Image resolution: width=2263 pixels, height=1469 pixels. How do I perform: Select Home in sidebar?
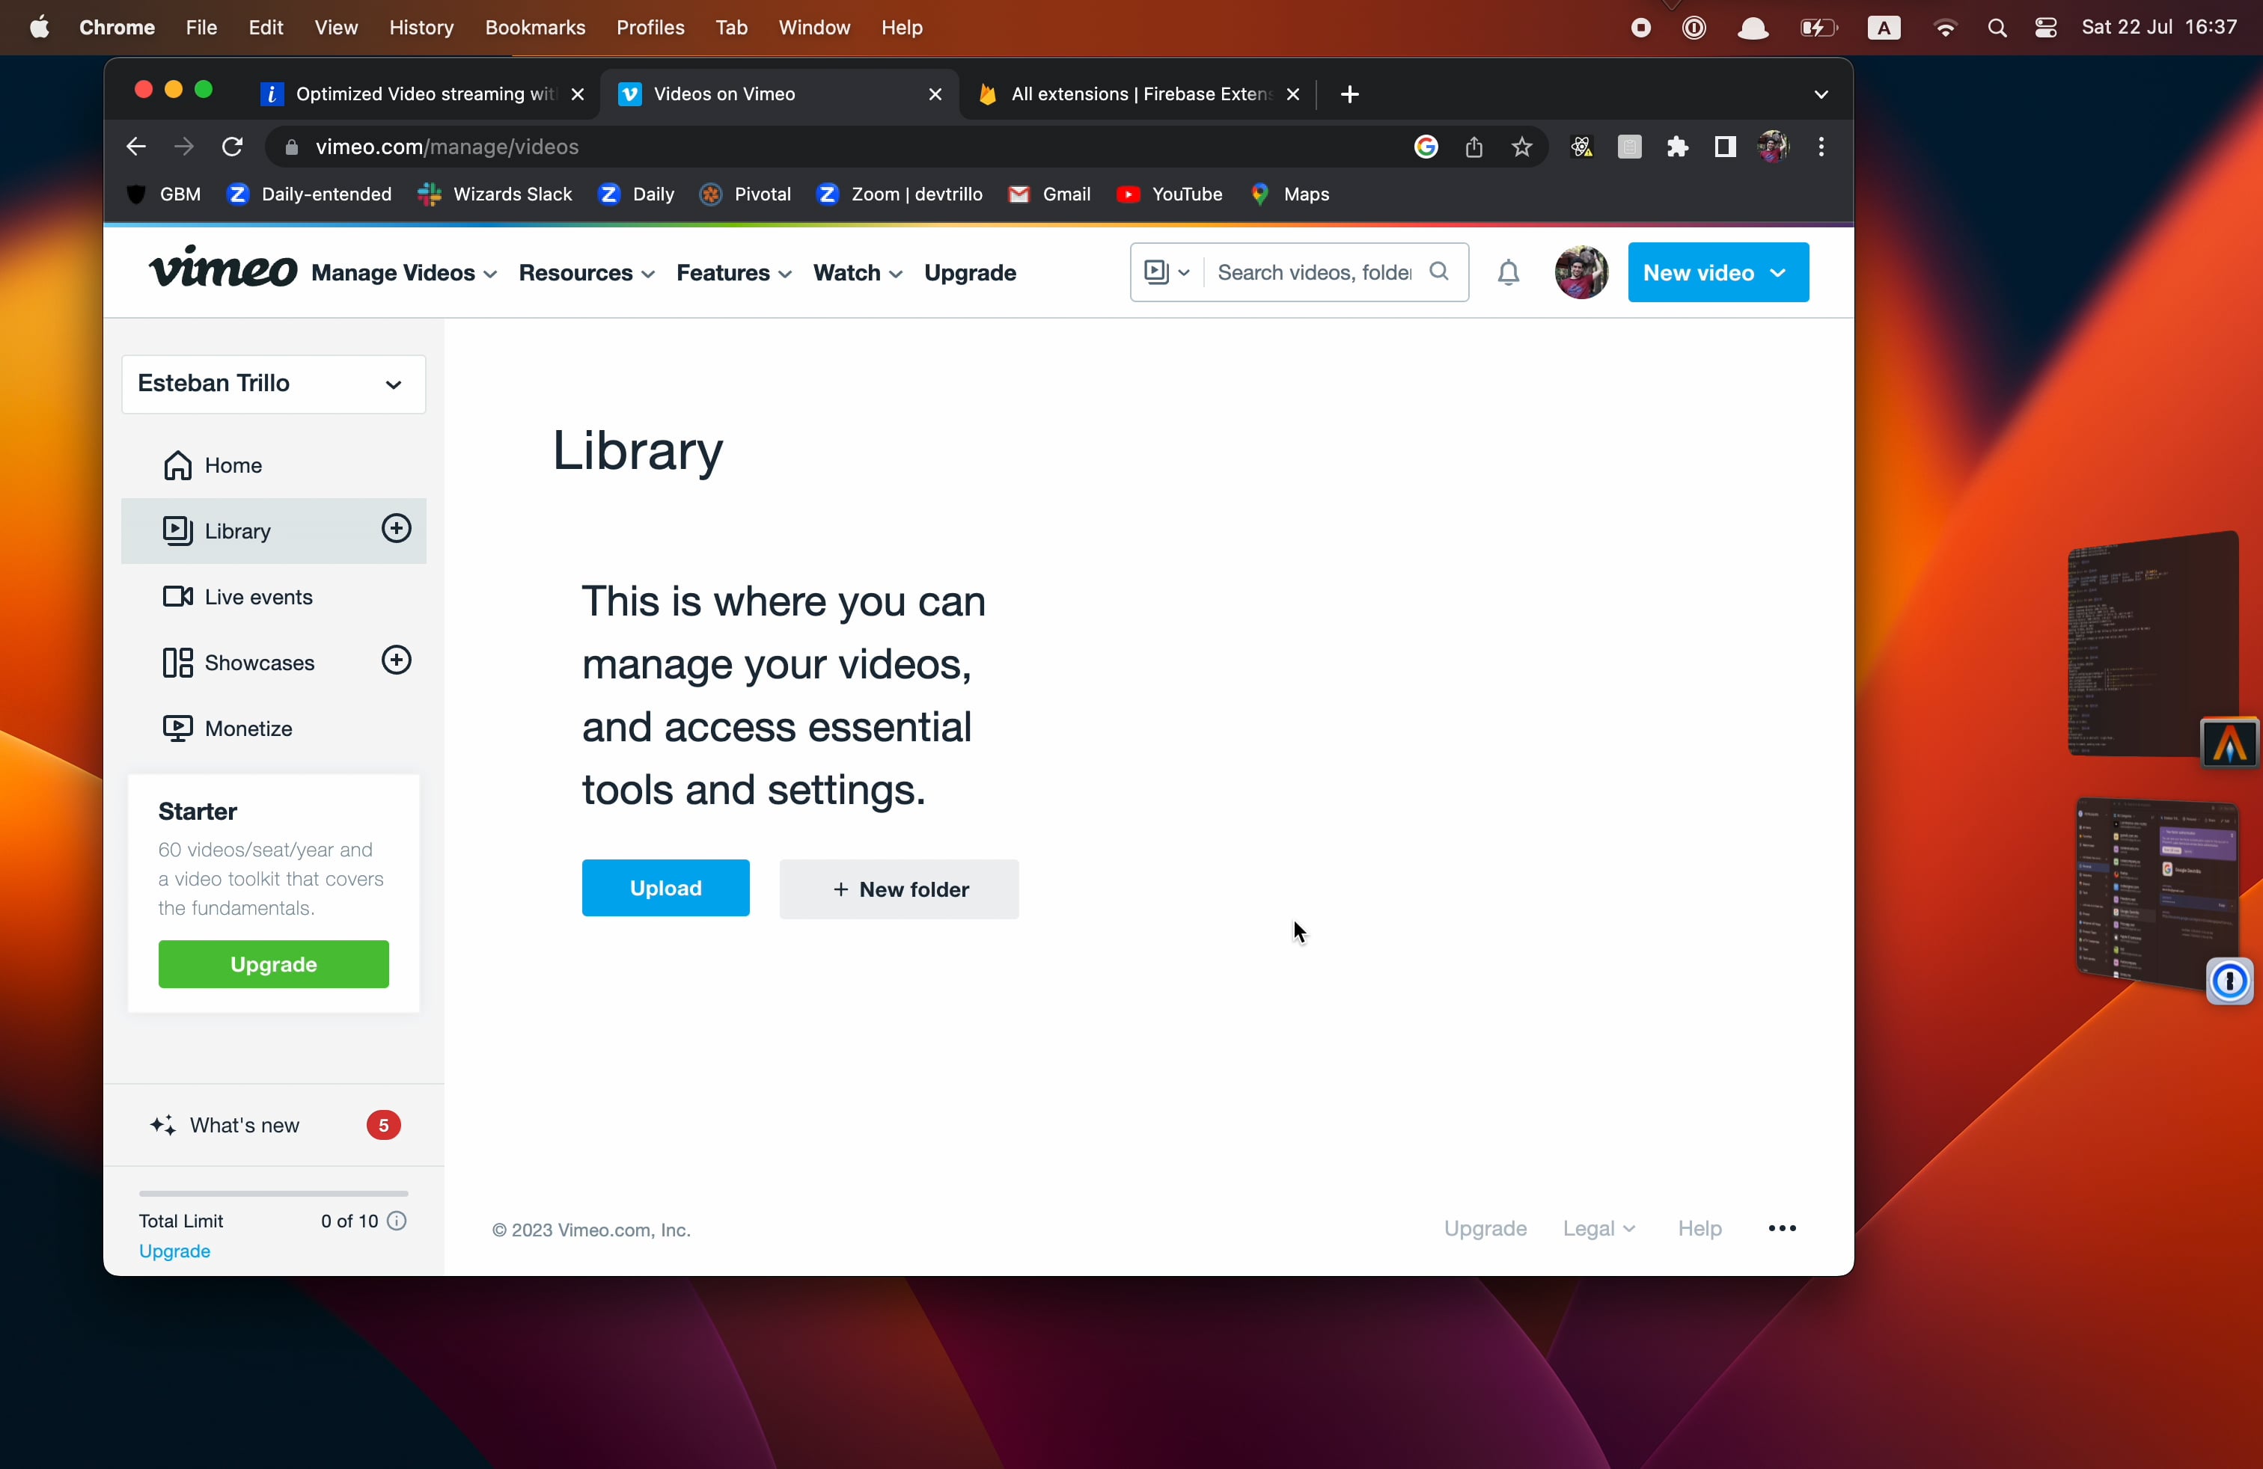tap(274, 464)
